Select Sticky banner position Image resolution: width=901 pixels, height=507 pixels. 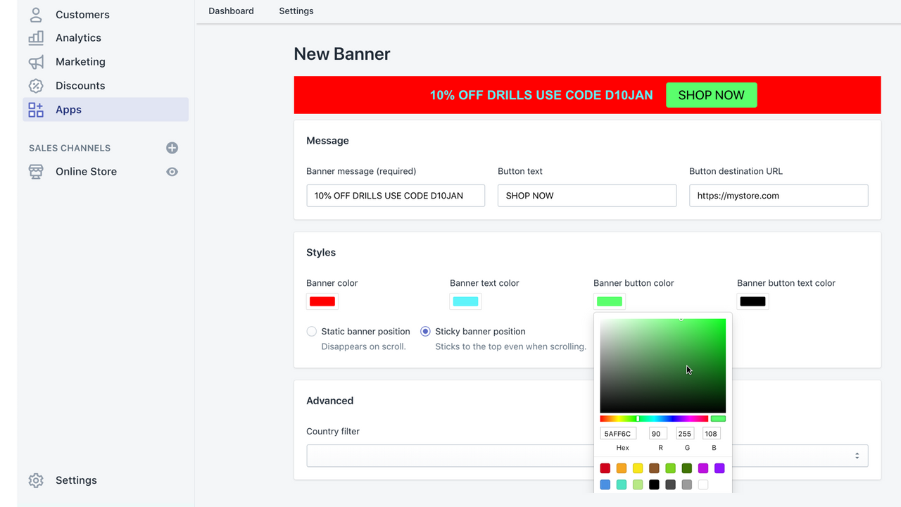[x=424, y=331]
